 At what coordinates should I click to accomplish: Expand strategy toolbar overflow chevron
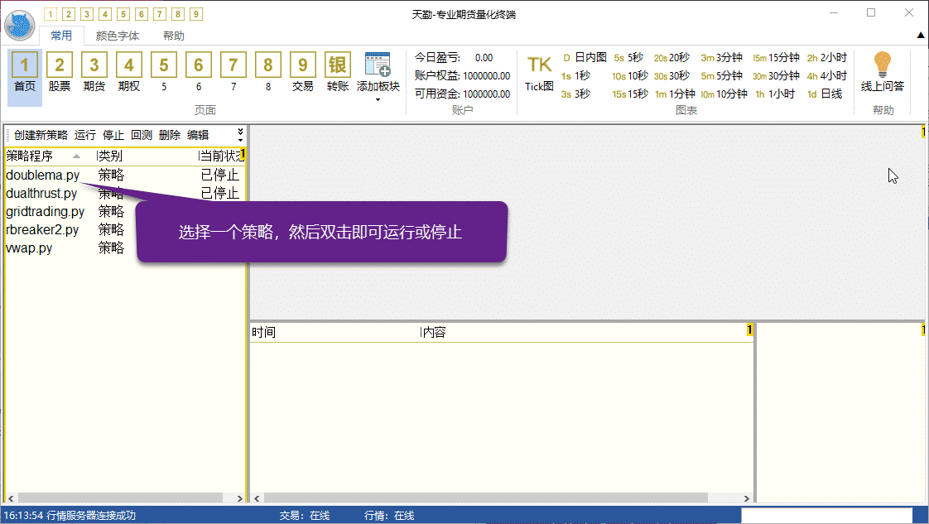240,134
